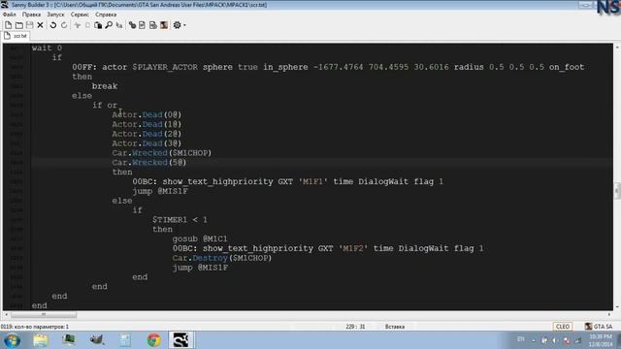Click the '$TIMER1 < 1' condition

180,220
